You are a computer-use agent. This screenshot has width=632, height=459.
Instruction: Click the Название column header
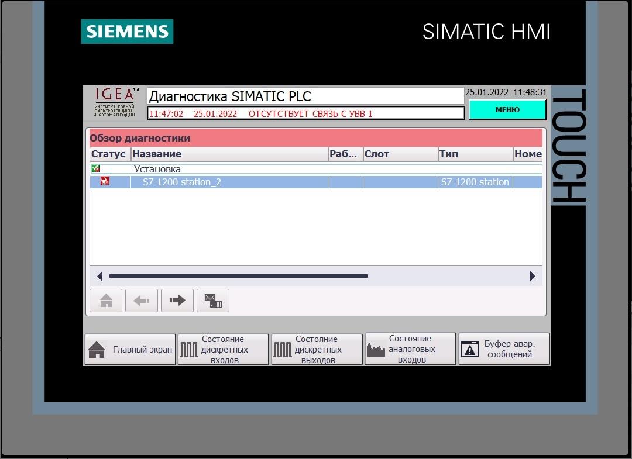pyautogui.click(x=229, y=154)
